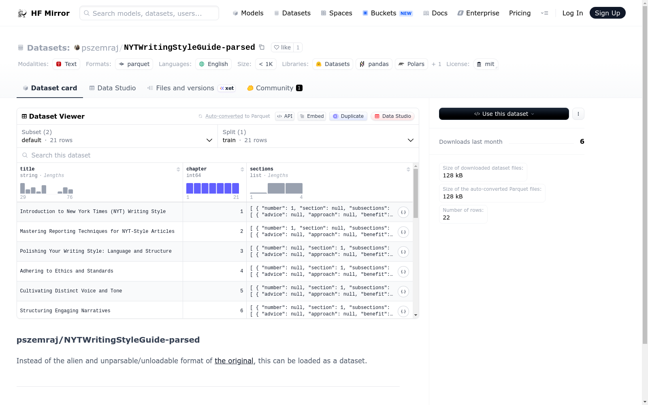Image resolution: width=648 pixels, height=405 pixels.
Task: Open the API button in Dataset Viewer
Action: point(285,116)
